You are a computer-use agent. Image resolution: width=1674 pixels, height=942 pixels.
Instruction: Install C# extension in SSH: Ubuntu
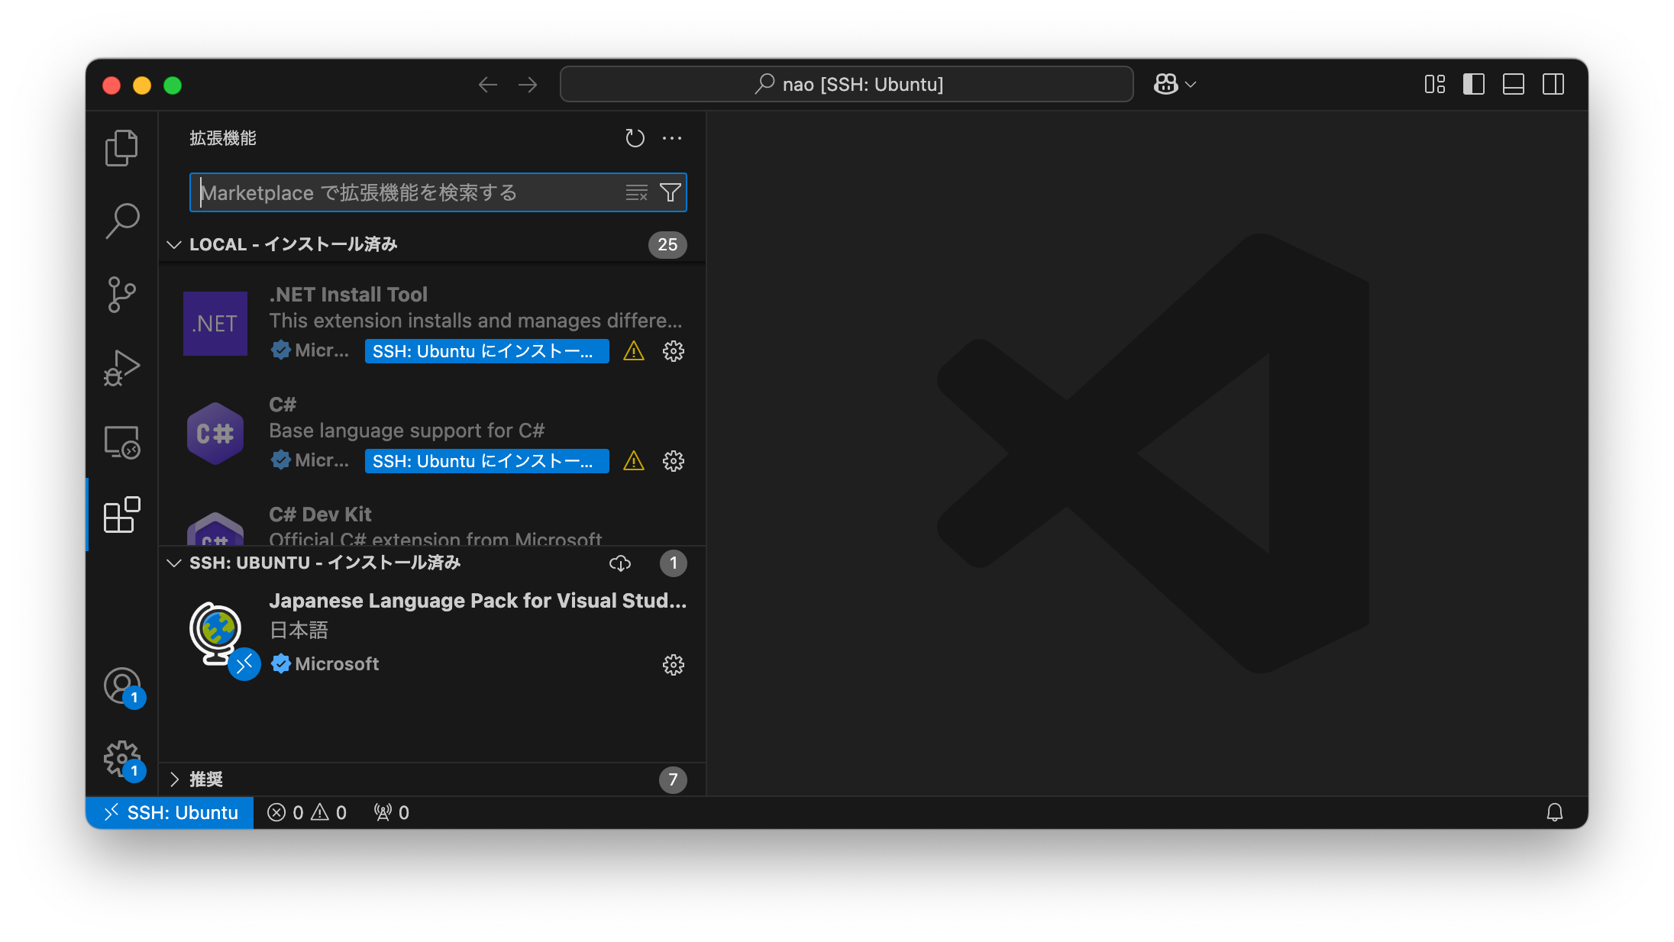click(x=486, y=461)
